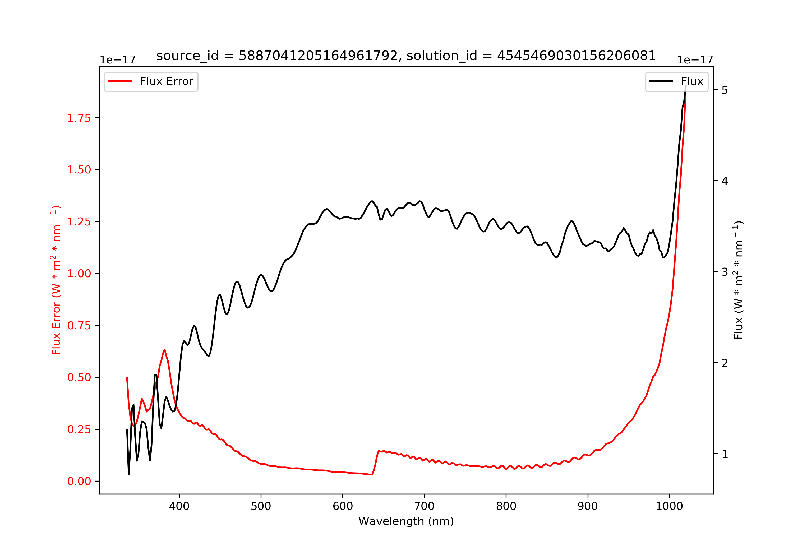The width and height of the screenshot is (793, 555).
Task: Click the 0.50 red tick label
Action: [79, 377]
